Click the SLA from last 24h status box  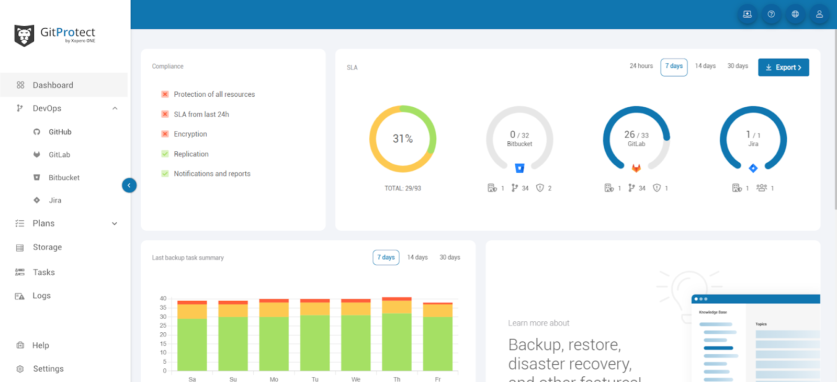[165, 114]
